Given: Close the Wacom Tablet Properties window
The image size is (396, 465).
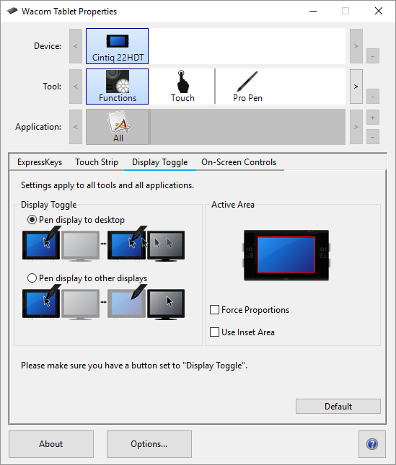Looking at the screenshot, I should 379,12.
